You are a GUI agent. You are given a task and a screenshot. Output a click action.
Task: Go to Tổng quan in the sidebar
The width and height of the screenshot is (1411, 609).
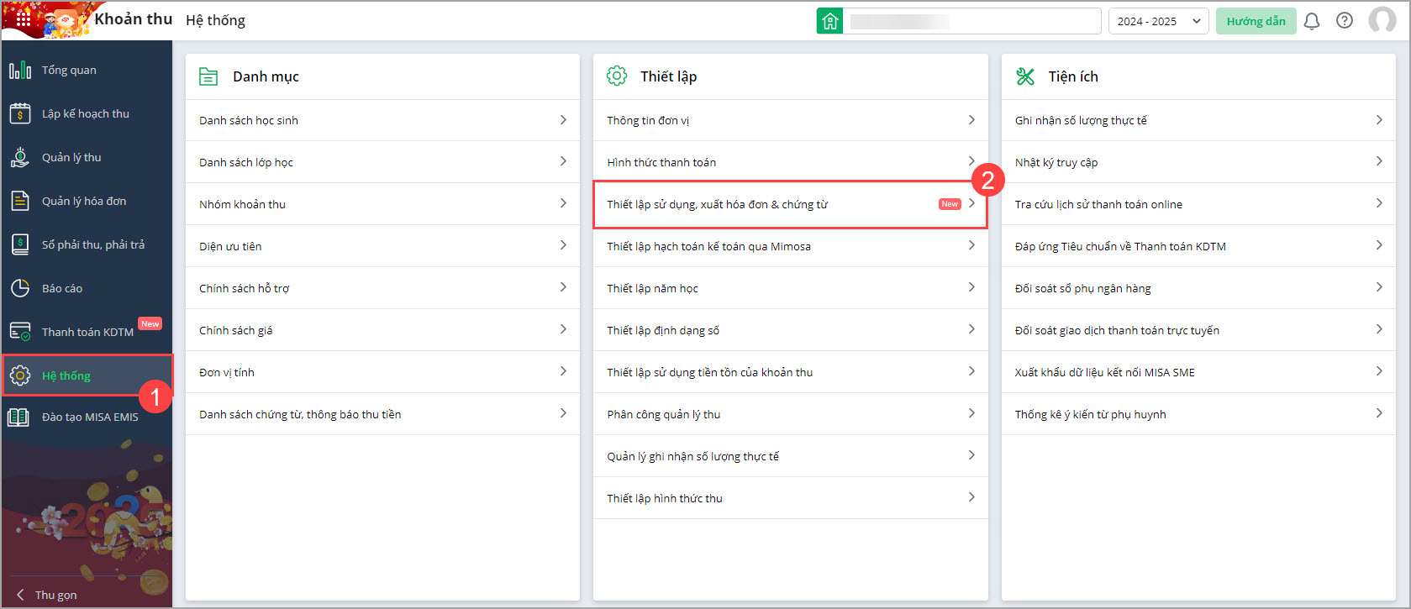[69, 70]
